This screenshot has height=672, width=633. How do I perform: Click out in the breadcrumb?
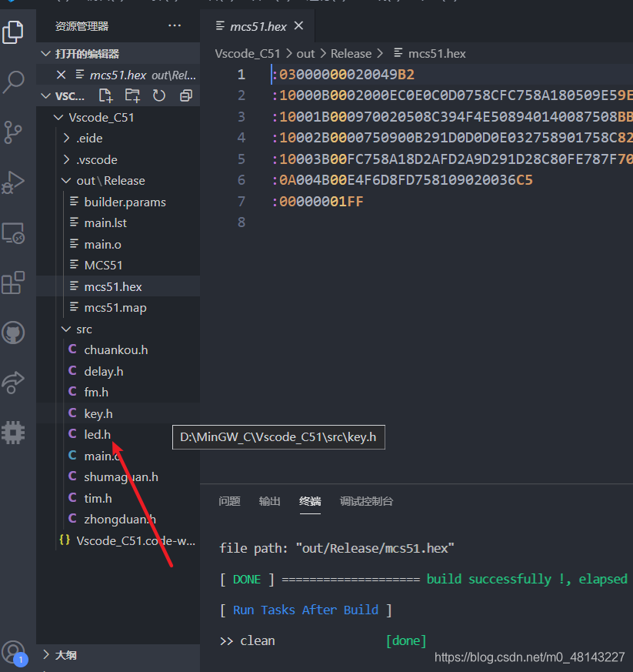pos(305,54)
